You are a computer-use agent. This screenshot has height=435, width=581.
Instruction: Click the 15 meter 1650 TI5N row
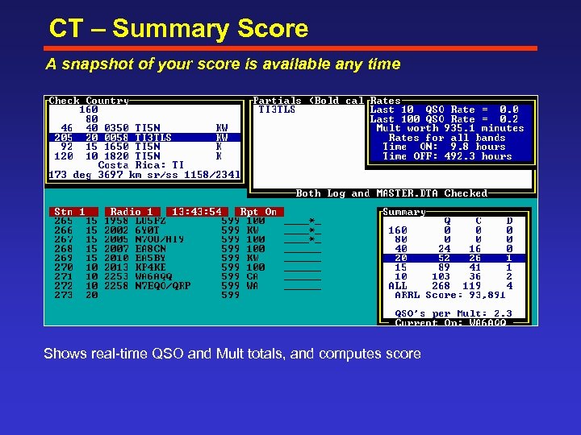click(144, 147)
